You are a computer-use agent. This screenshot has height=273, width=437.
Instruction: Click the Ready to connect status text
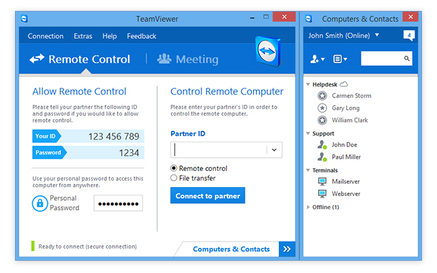click(x=87, y=246)
